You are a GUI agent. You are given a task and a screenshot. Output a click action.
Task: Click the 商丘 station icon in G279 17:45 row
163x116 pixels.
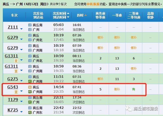point(30,35)
